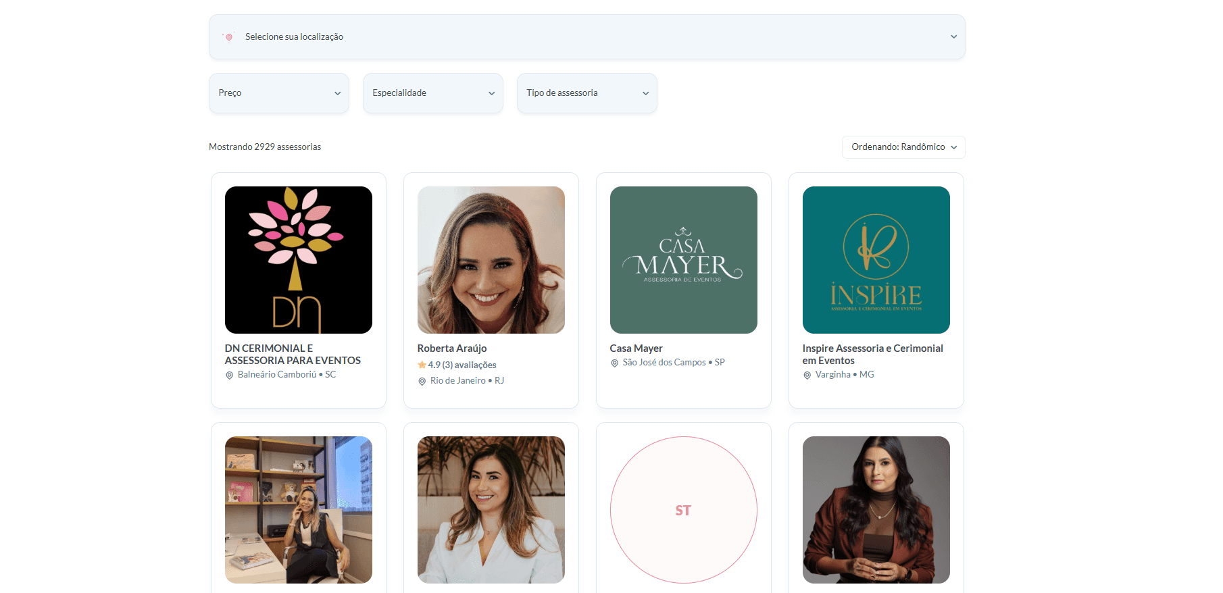The image size is (1223, 593).
Task: Click chevron arrow in the Especialidade filter
Action: pos(491,93)
